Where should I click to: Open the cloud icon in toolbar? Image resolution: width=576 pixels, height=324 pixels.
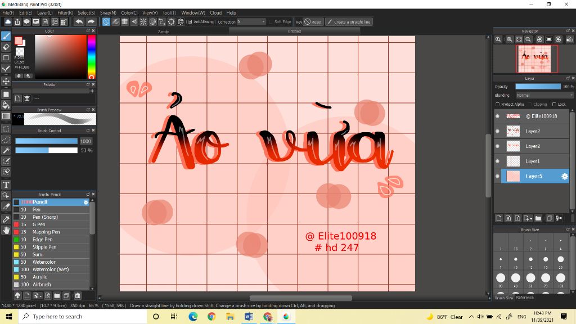(x=8, y=22)
